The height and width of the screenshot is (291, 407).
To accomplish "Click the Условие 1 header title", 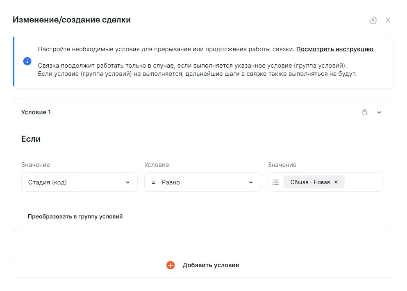I will click(36, 112).
